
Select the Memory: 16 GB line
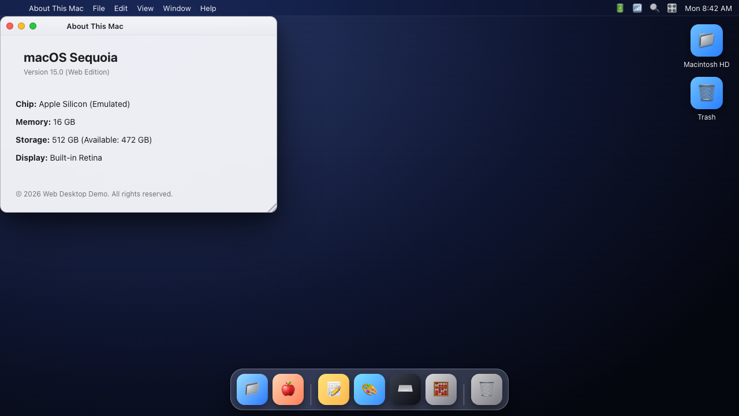46,122
